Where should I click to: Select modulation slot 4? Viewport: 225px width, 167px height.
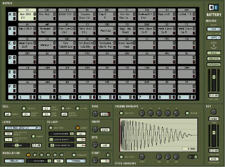[49, 155]
